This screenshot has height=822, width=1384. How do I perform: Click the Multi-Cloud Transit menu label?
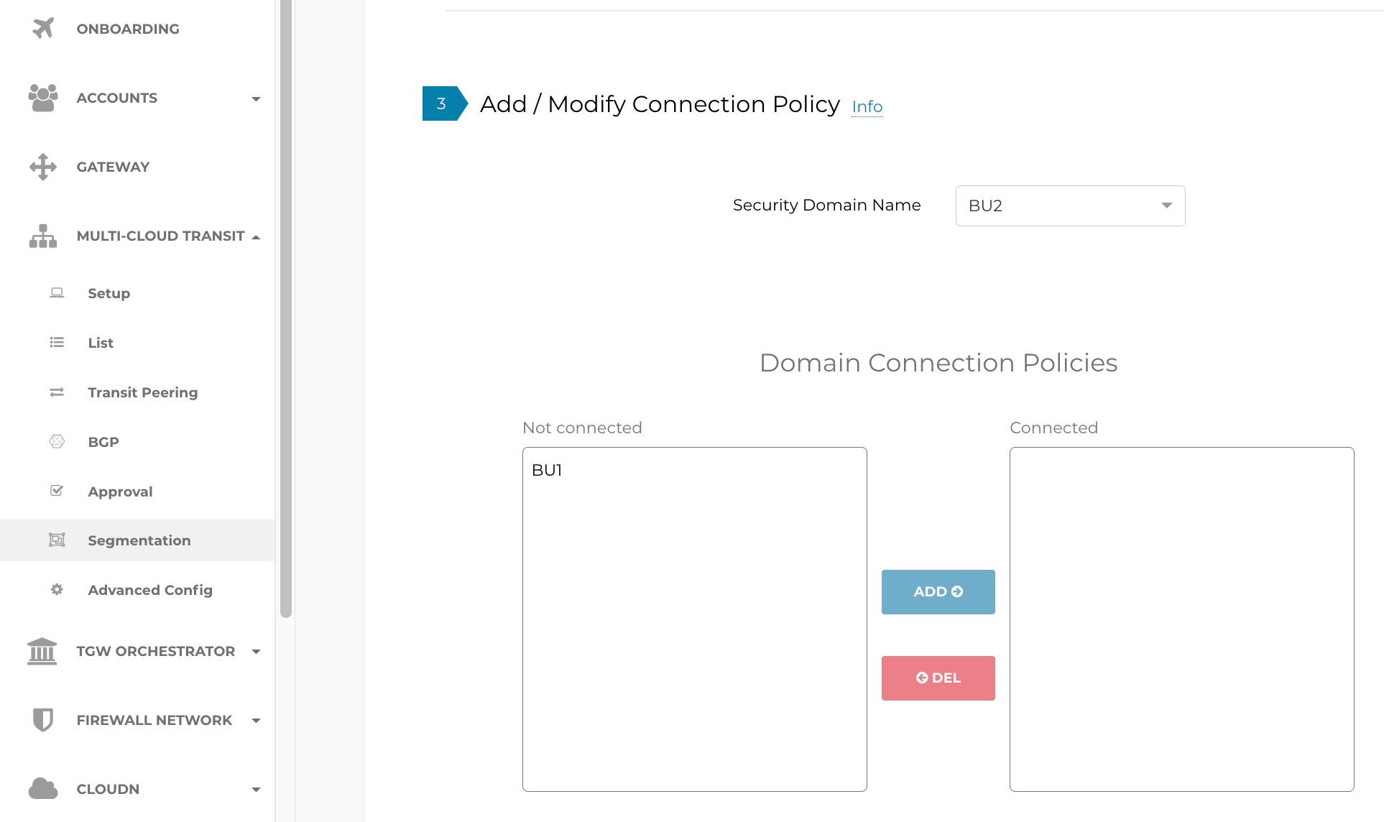160,236
